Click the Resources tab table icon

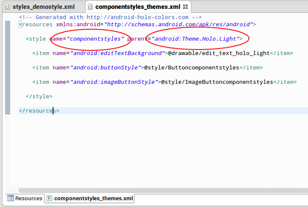tap(10, 199)
